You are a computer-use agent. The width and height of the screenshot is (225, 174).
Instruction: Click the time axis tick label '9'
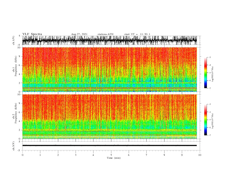pyautogui.click(x=182, y=155)
